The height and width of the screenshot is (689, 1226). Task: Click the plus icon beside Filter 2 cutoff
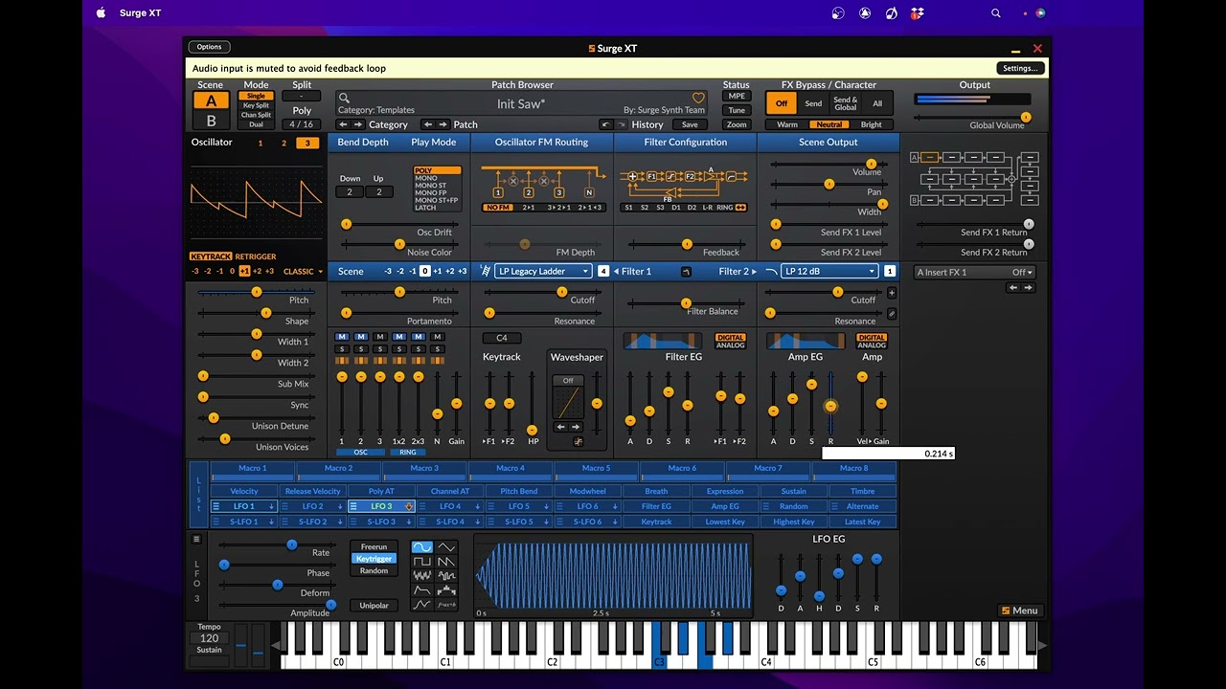[892, 293]
